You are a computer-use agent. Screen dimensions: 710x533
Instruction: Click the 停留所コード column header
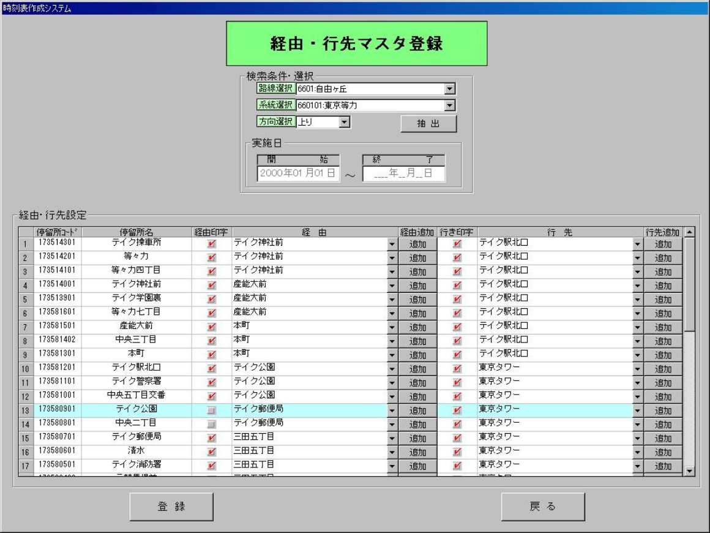[x=57, y=232]
